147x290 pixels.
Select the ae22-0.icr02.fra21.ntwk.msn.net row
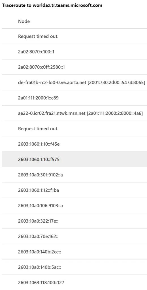[74, 113]
